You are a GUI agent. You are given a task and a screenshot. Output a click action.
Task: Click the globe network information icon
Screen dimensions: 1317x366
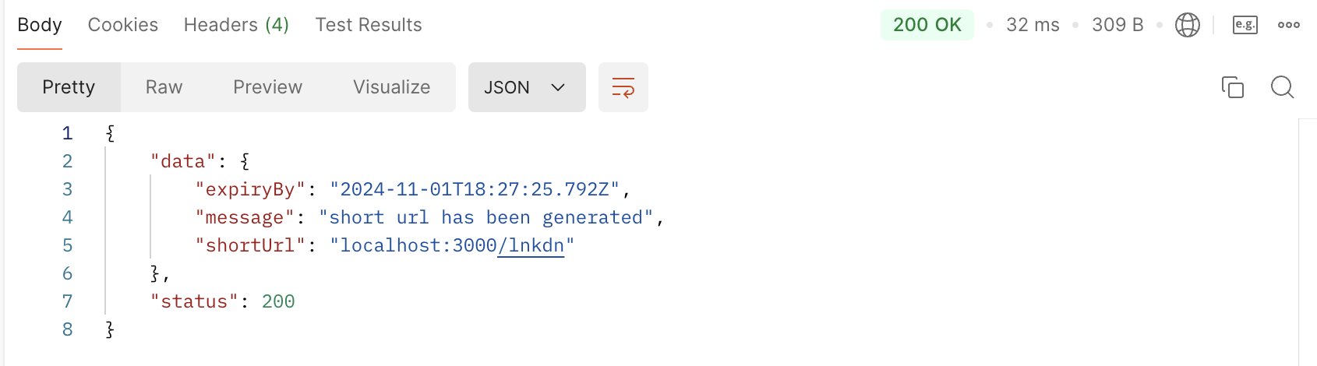[1188, 25]
